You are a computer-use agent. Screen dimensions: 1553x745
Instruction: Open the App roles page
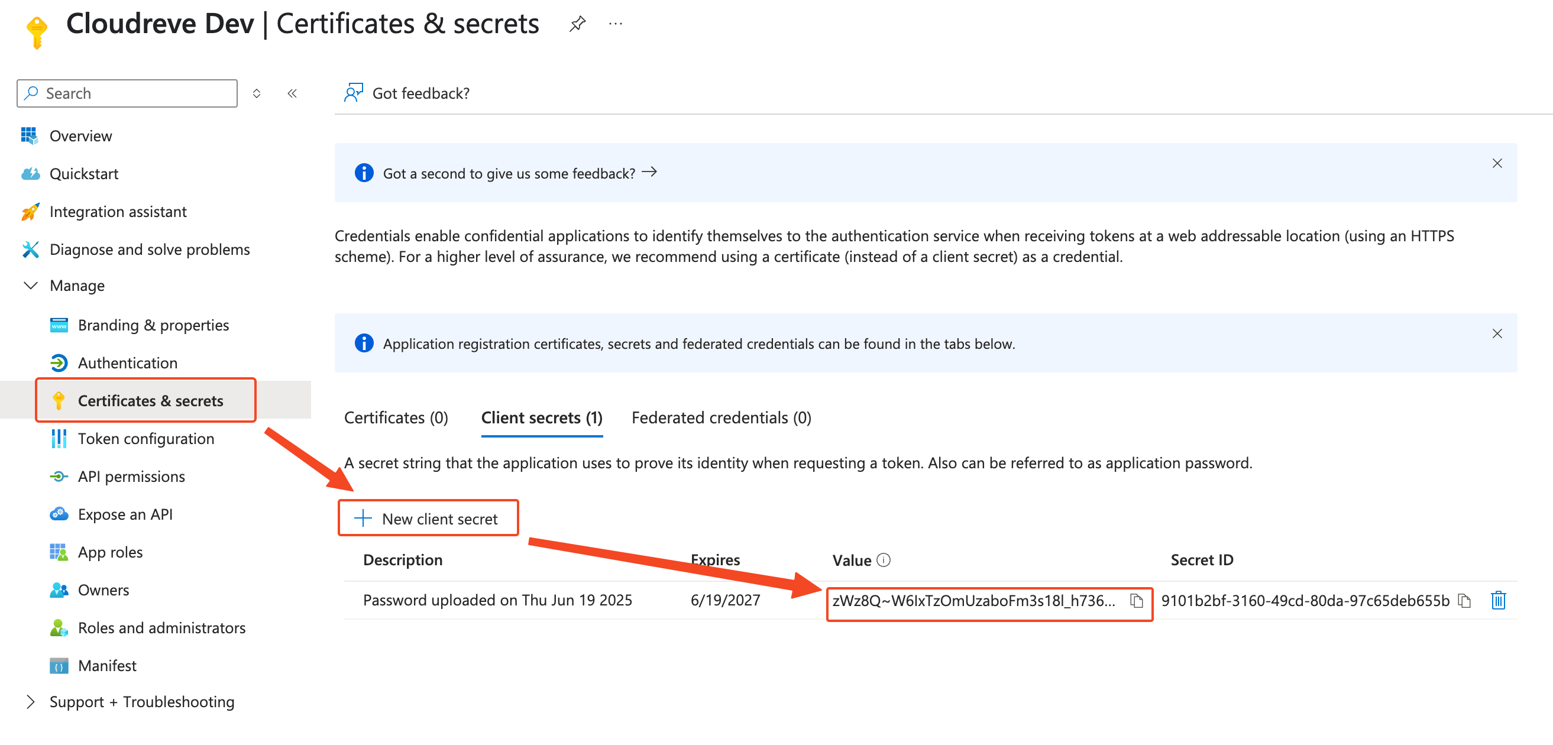(111, 552)
